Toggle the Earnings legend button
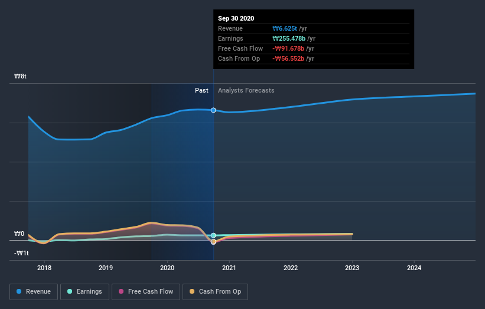The image size is (485, 309). click(84, 292)
